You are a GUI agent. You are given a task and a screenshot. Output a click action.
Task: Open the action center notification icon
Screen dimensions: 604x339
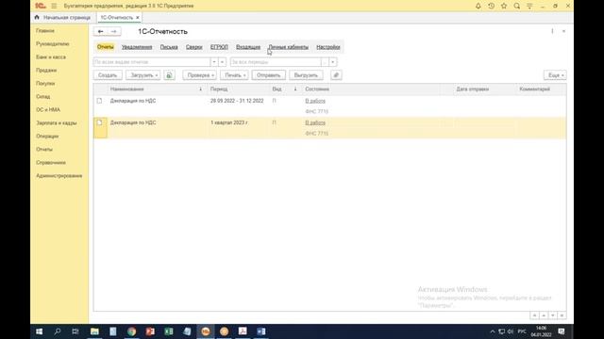click(562, 331)
